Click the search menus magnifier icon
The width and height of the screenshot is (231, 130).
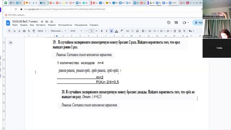(x=9, y=31)
